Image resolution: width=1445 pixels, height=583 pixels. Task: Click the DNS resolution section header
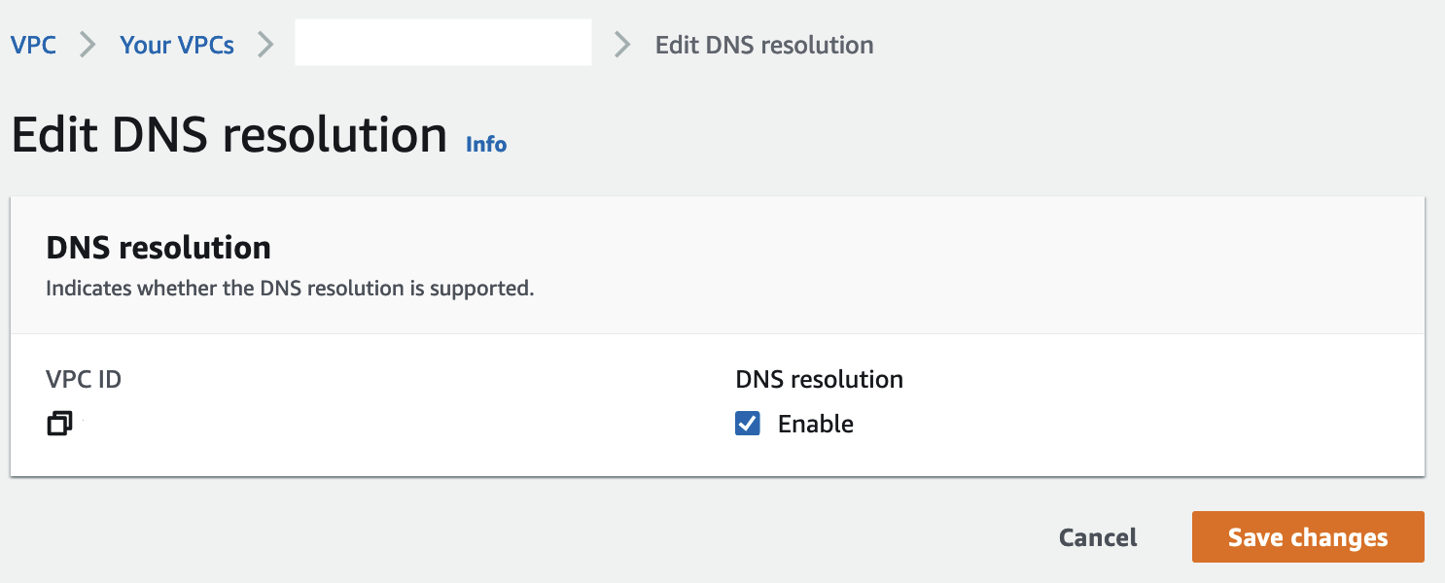pos(158,247)
